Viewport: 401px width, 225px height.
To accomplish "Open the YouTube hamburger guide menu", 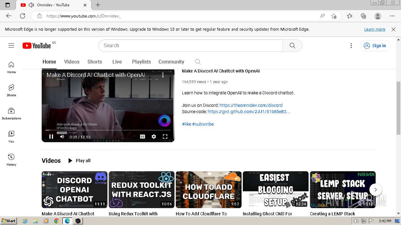I will (x=11, y=46).
